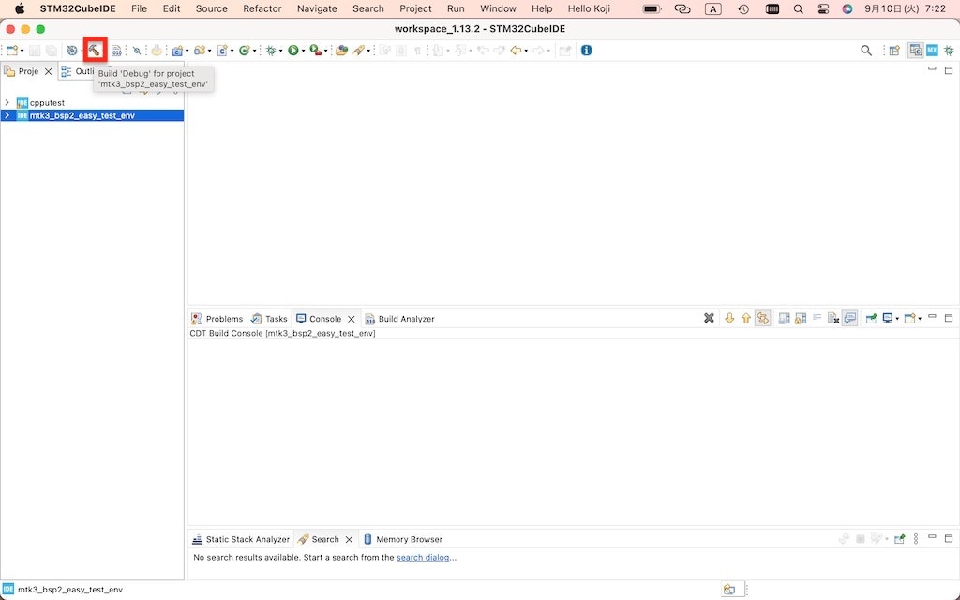The height and width of the screenshot is (600, 960).
Task: Save all editors using the toolbar icon
Action: tap(50, 51)
